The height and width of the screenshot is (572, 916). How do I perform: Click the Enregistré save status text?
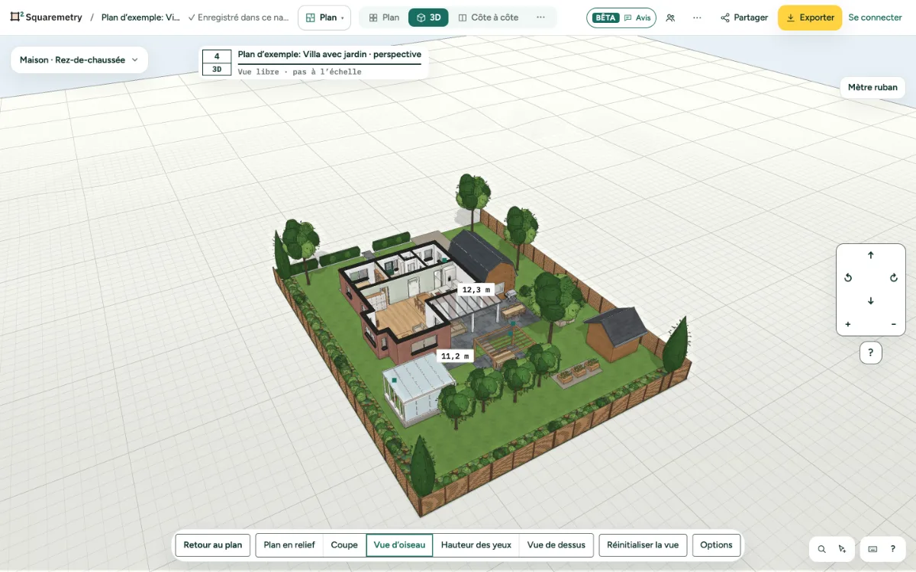[x=239, y=18]
